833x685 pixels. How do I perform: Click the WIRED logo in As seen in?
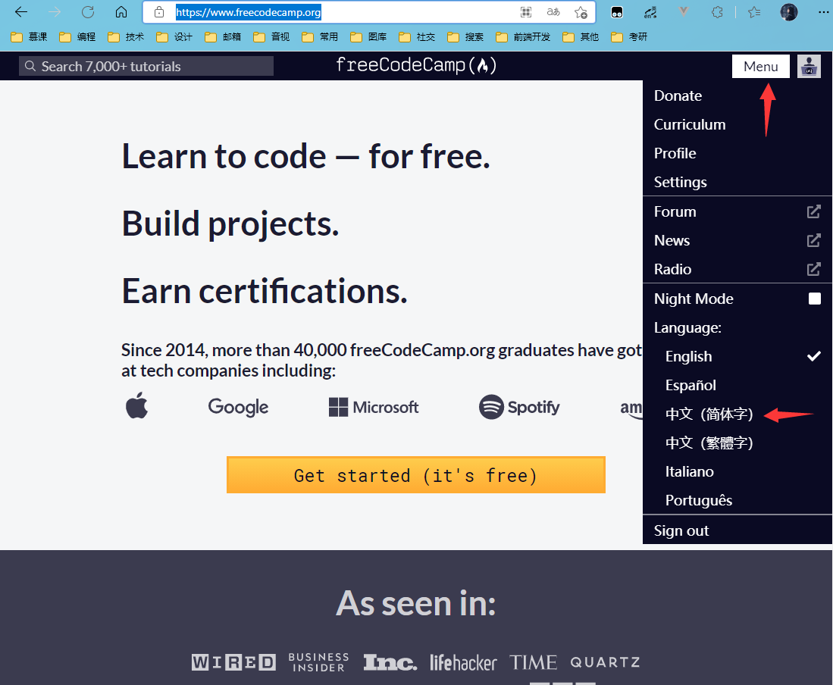pyautogui.click(x=233, y=662)
